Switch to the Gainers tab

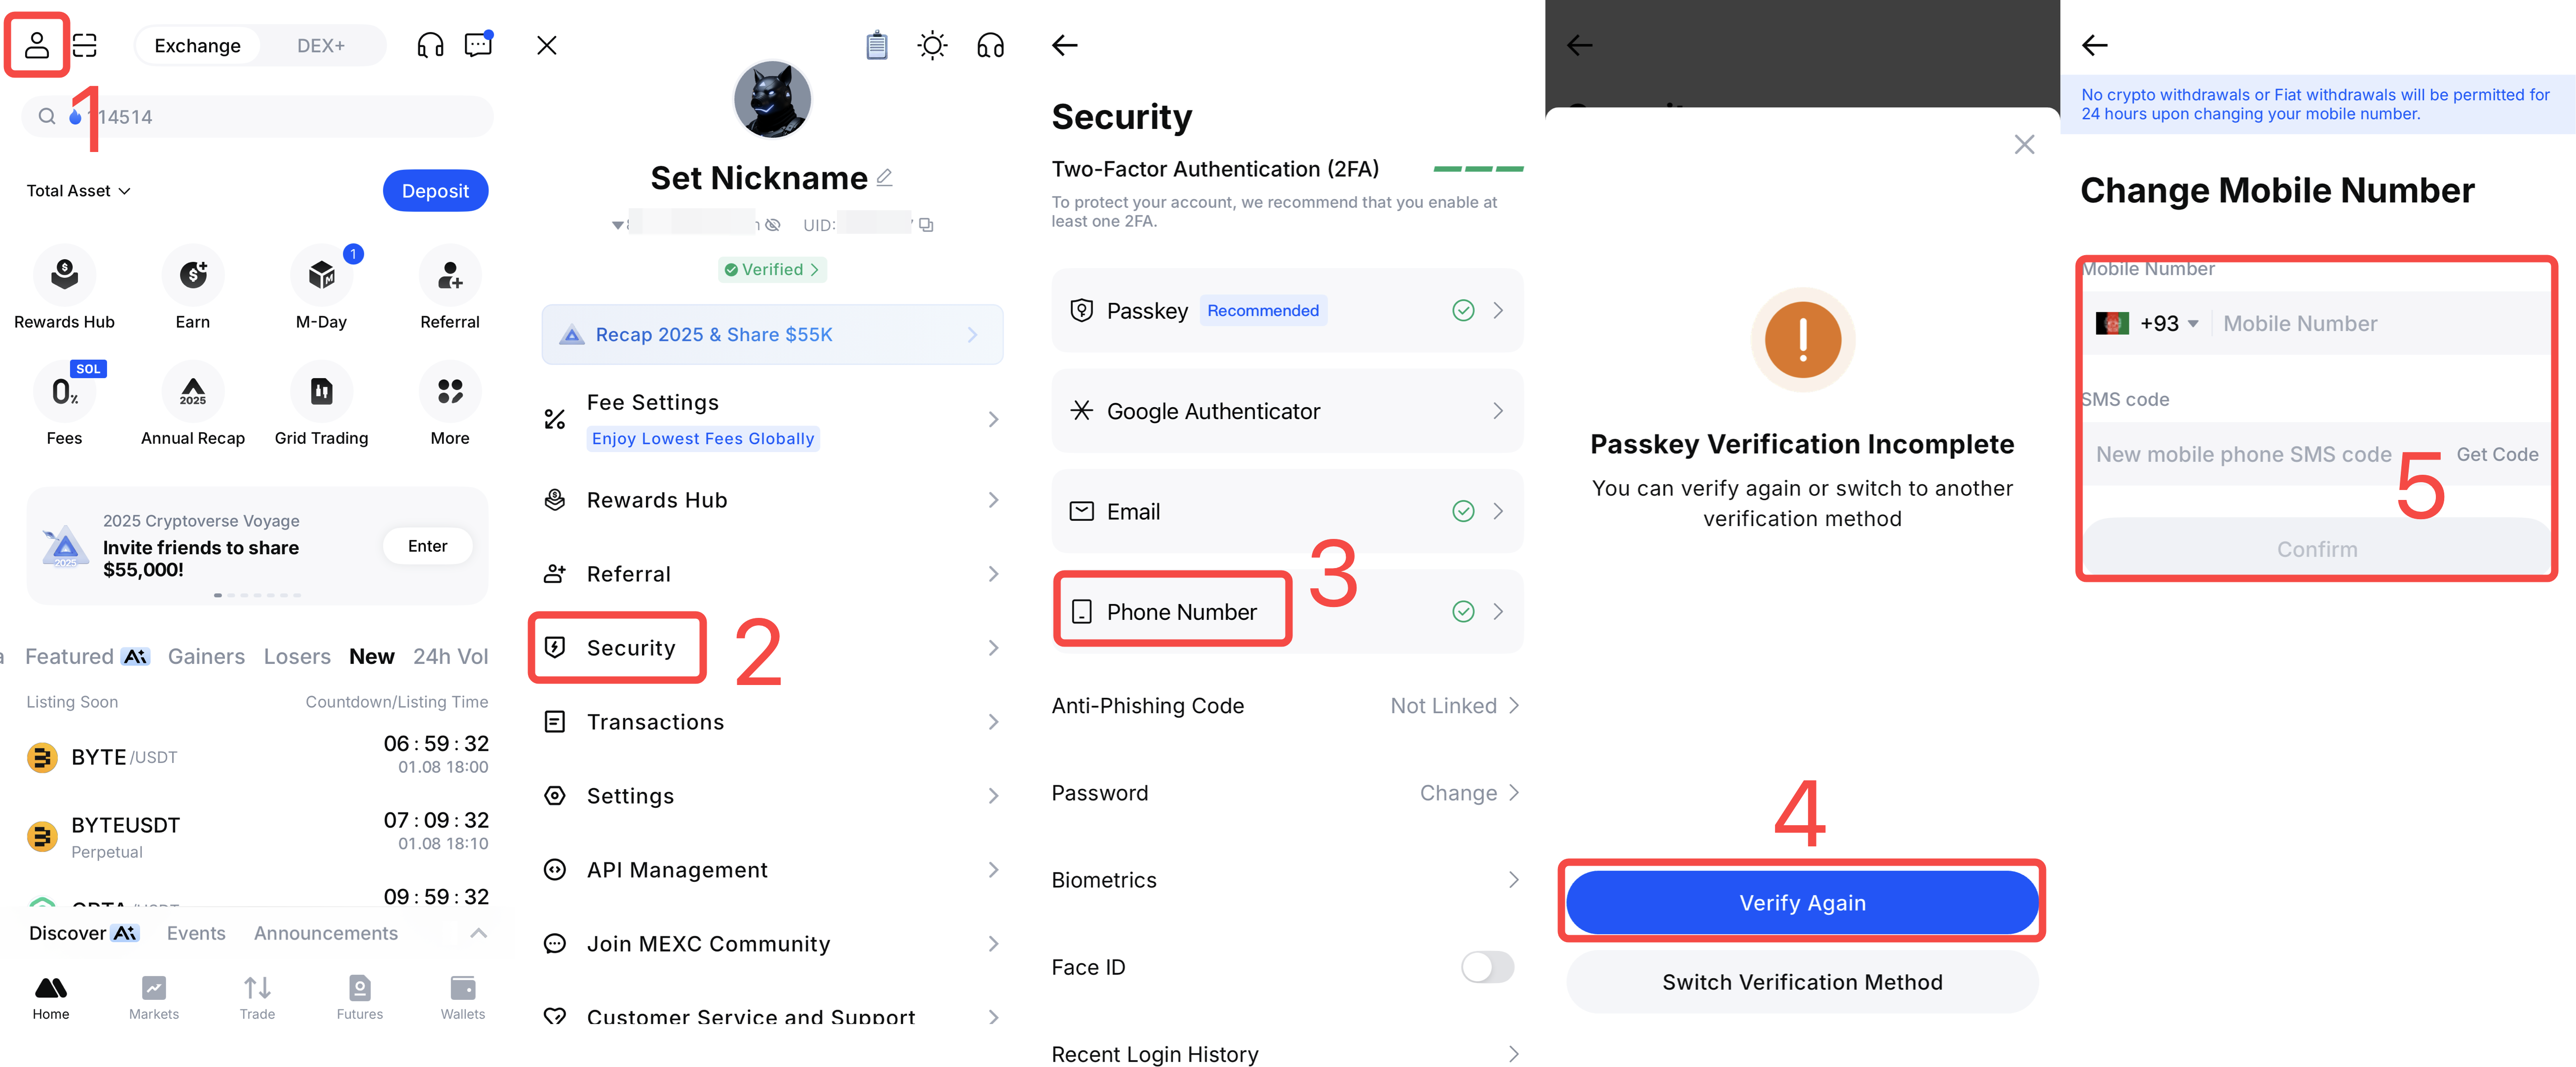pyautogui.click(x=206, y=656)
